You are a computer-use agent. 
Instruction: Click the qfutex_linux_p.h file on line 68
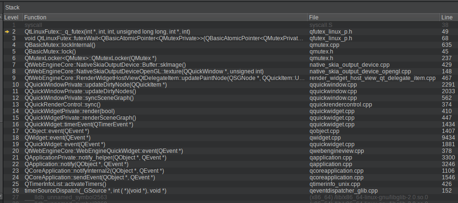[330, 38]
